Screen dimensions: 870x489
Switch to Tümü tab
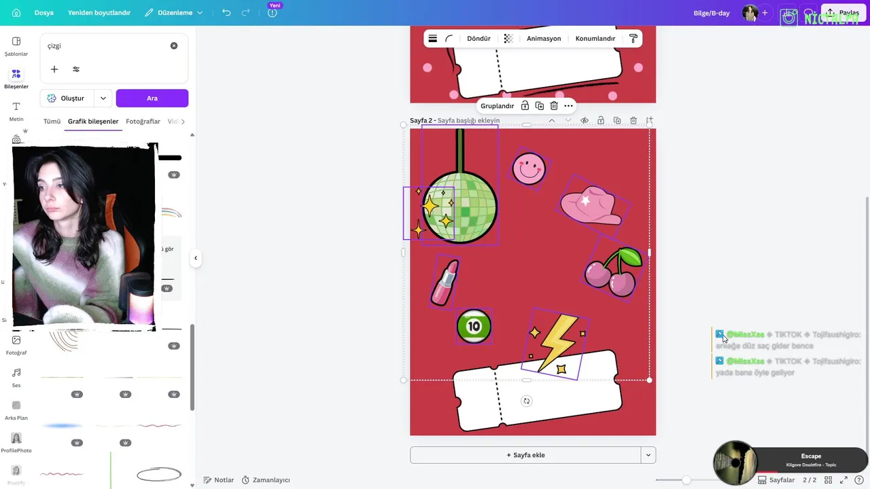pyautogui.click(x=52, y=122)
